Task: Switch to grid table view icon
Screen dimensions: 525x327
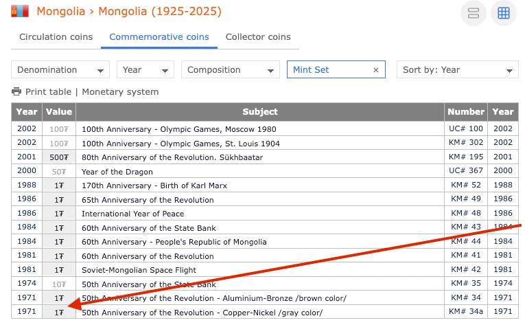Action: coord(504,13)
